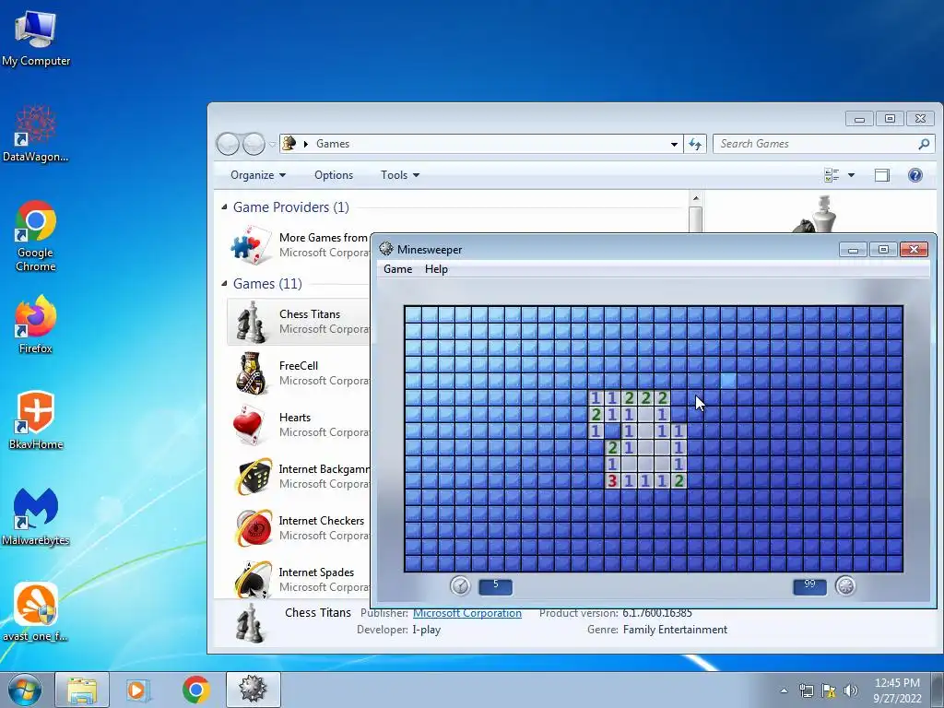This screenshot has width=944, height=708.
Task: Launch Firefox from the desktop shortcut
Action: [x=36, y=316]
